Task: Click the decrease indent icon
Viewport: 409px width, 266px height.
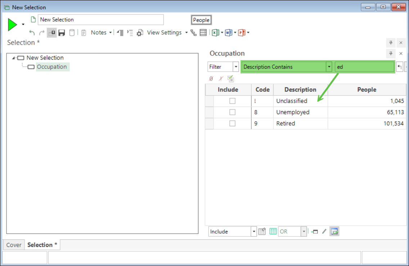Action: click(x=120, y=33)
